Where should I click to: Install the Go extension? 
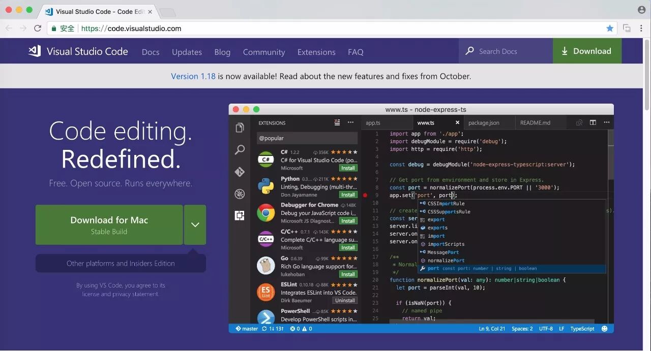[x=348, y=274]
